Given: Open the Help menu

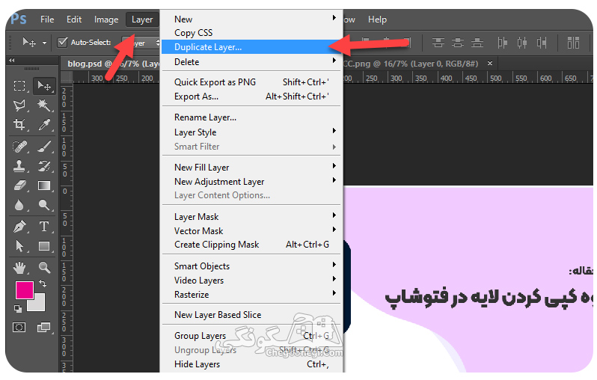Looking at the screenshot, I should coord(377,19).
